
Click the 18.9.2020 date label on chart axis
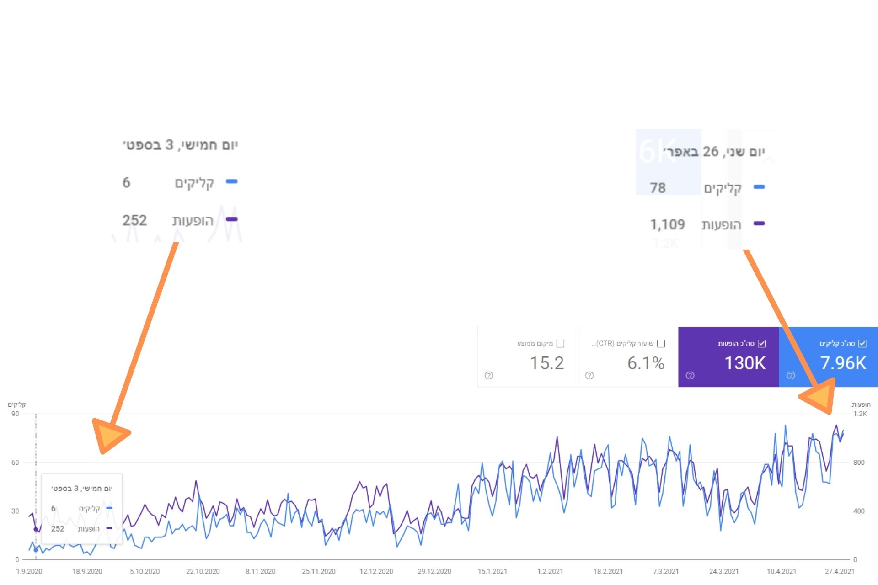[87, 571]
